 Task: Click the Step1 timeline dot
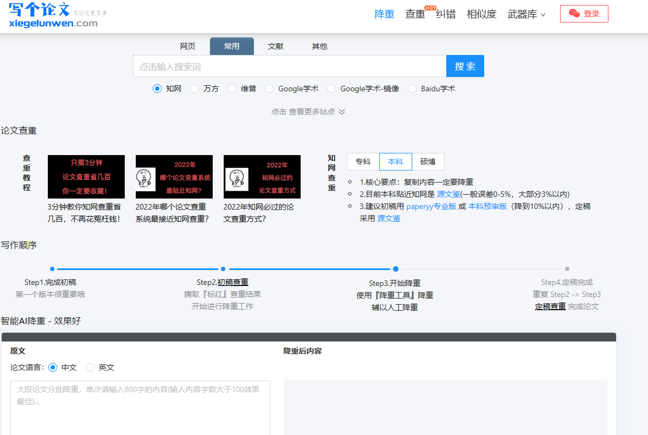[52, 269]
